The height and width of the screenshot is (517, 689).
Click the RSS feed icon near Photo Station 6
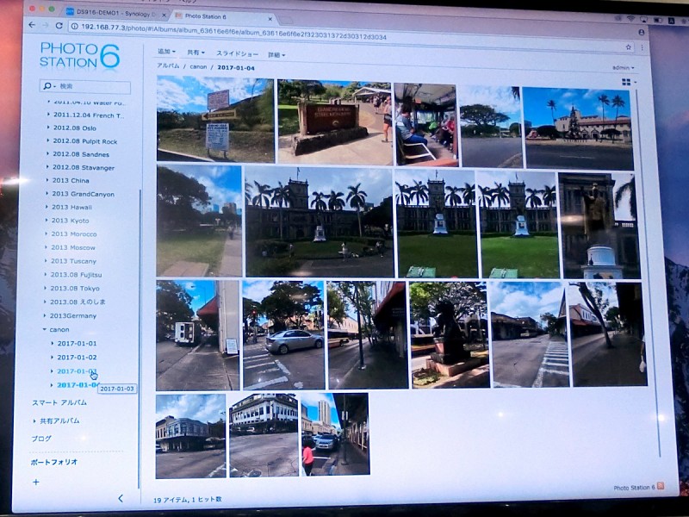click(661, 486)
